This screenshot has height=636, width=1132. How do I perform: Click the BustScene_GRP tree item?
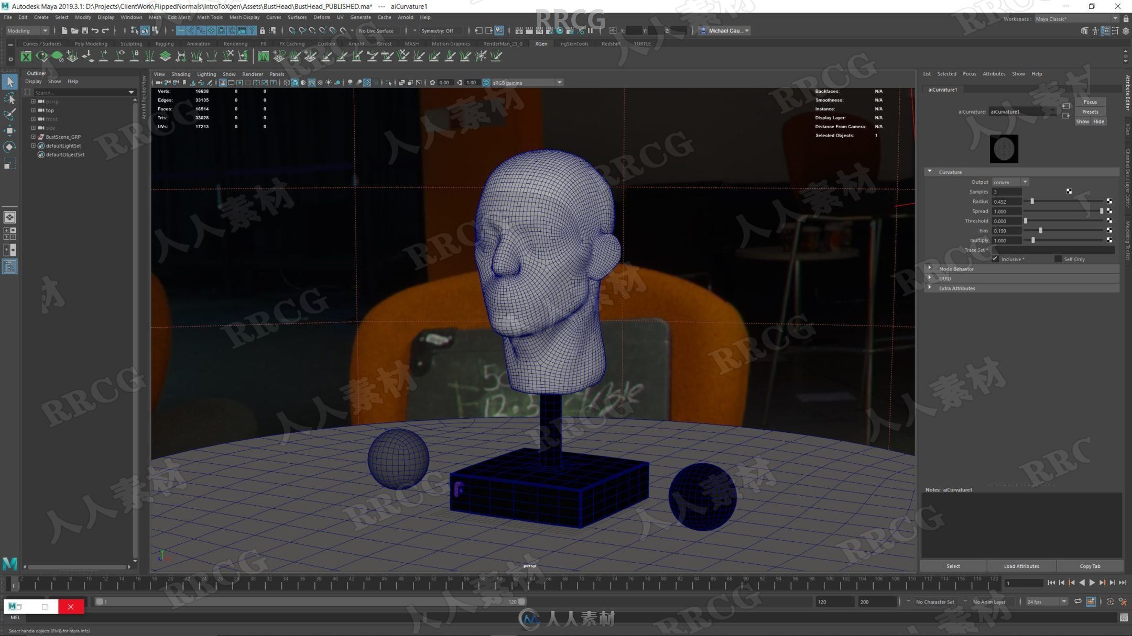tap(64, 137)
